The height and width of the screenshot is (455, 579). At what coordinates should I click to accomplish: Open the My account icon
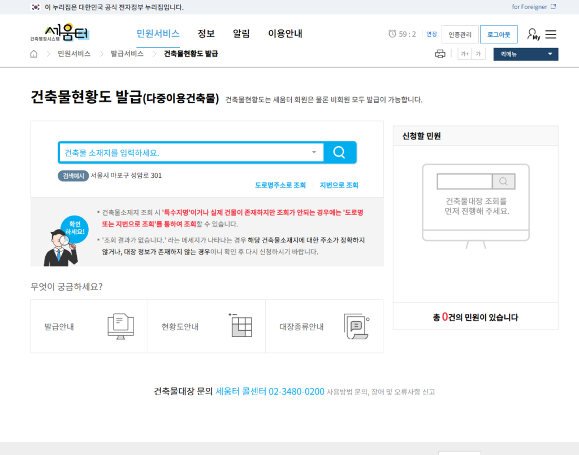click(532, 34)
